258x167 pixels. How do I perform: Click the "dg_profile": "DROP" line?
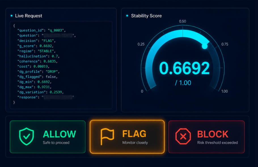39,72
